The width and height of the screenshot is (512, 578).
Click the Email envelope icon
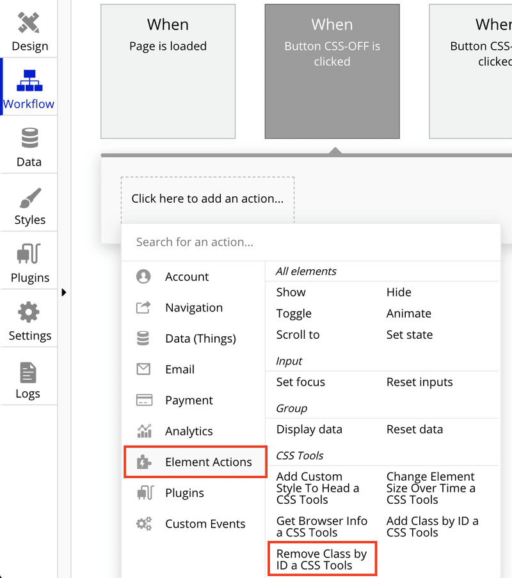[143, 369]
